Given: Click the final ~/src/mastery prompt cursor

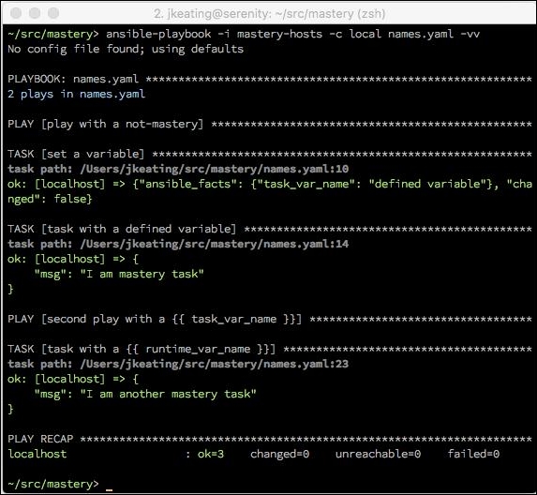Looking at the screenshot, I should click(x=110, y=489).
